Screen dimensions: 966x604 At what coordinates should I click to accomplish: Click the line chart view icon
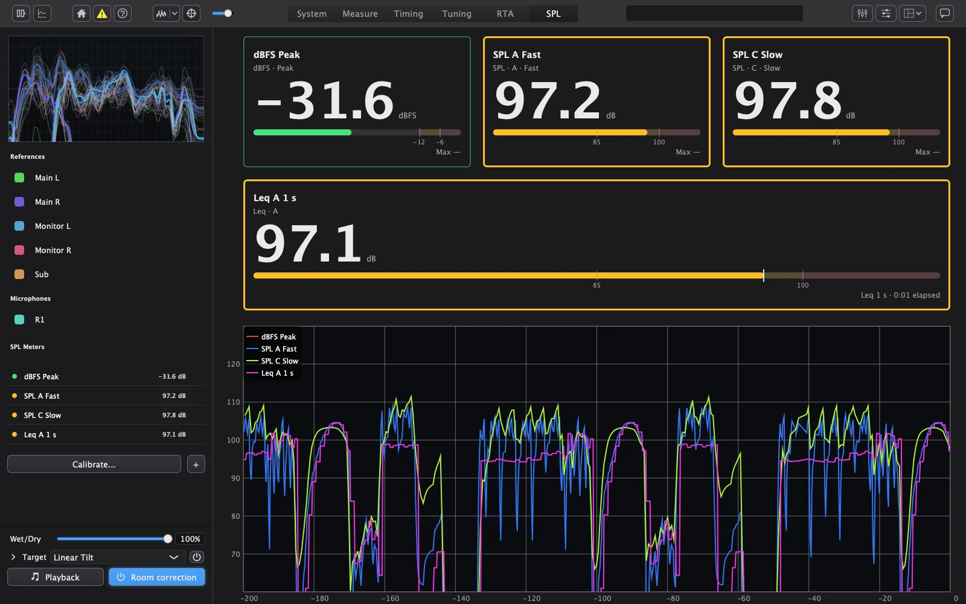[x=42, y=13]
